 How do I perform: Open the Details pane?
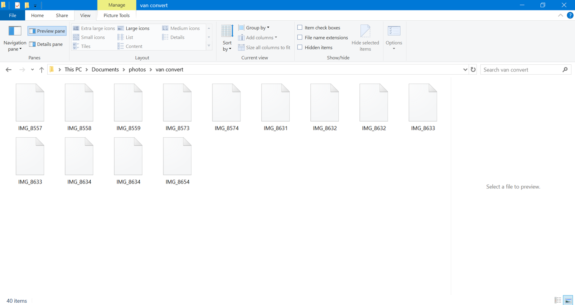46,44
